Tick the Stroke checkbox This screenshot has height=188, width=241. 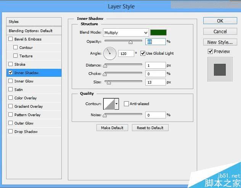10,64
